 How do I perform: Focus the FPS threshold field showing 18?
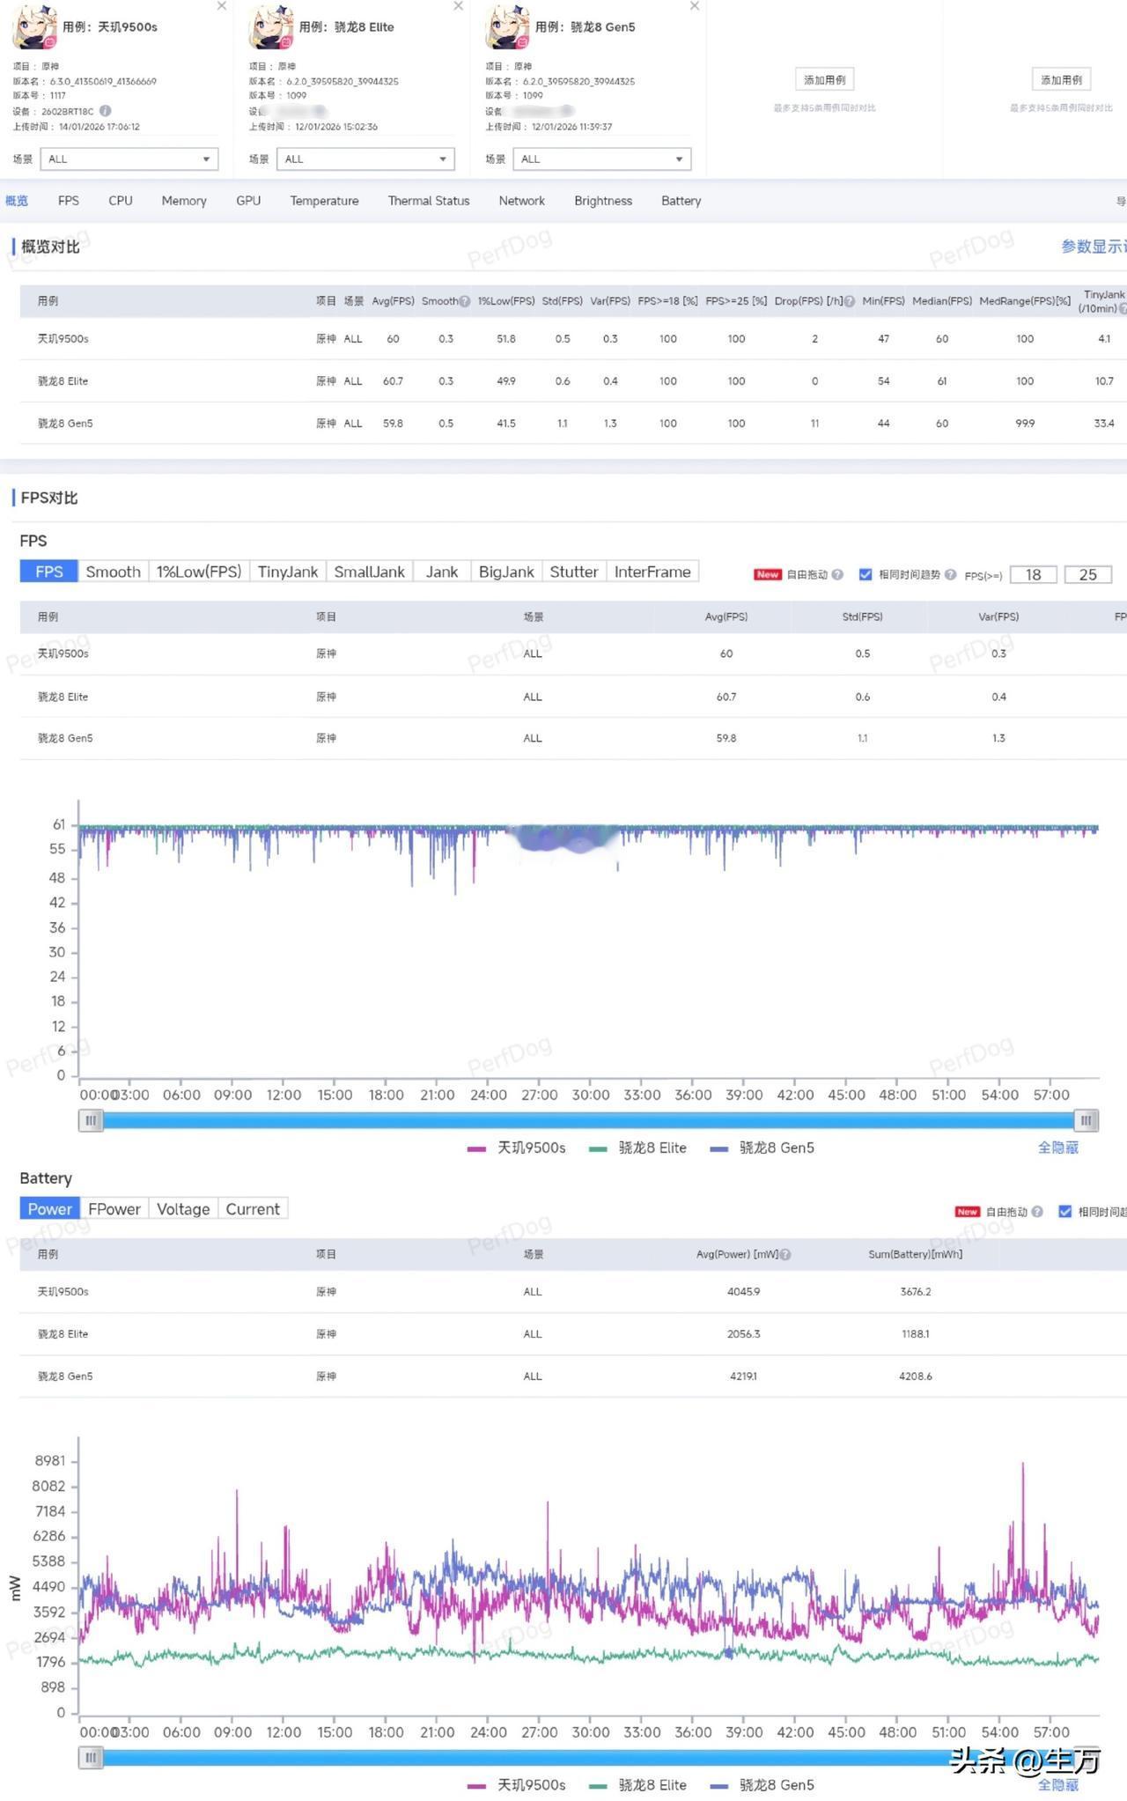[1033, 575]
